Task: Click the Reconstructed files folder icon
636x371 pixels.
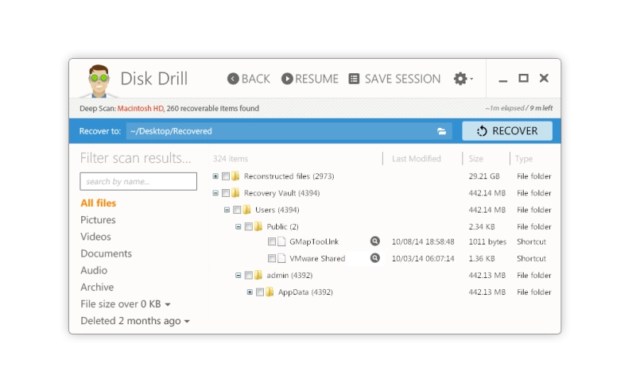Action: 235,176
